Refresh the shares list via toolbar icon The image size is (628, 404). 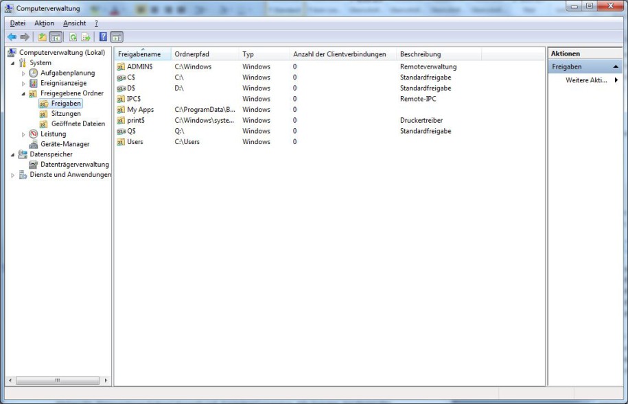(73, 37)
